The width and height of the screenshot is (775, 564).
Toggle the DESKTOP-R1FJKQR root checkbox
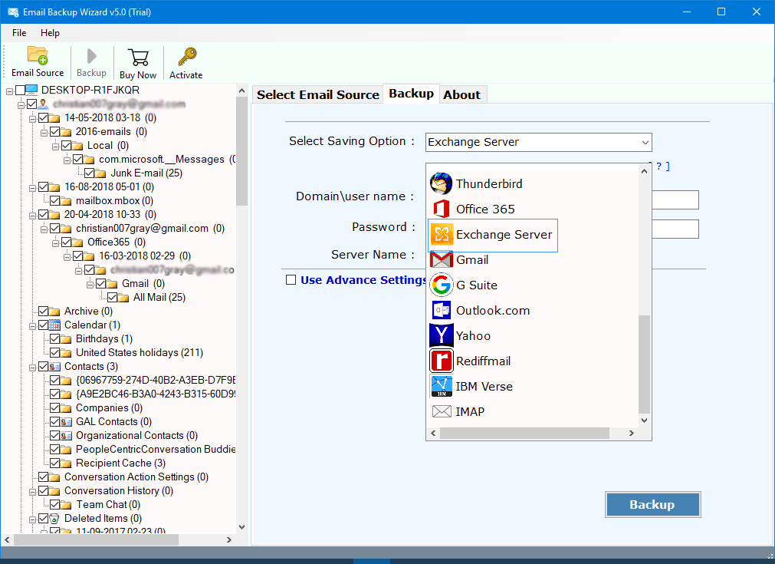click(20, 90)
